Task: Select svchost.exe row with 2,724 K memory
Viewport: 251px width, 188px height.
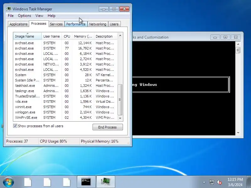Action: click(x=66, y=59)
